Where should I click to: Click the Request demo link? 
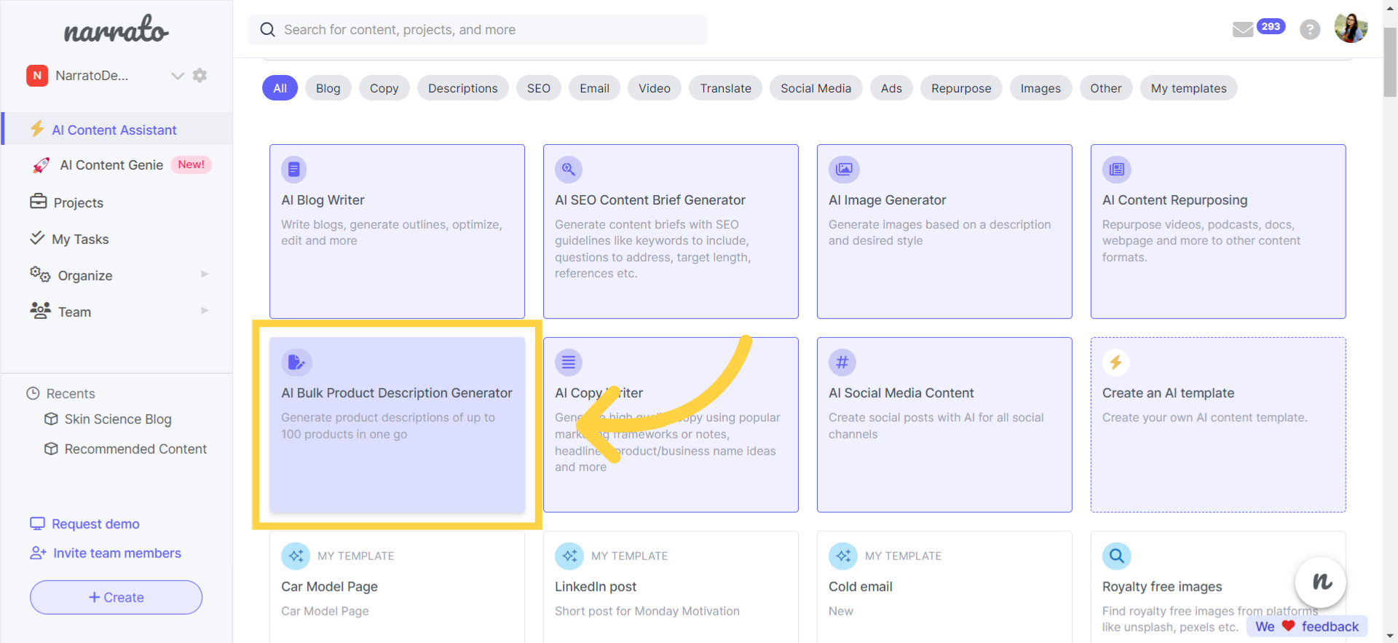(x=95, y=524)
